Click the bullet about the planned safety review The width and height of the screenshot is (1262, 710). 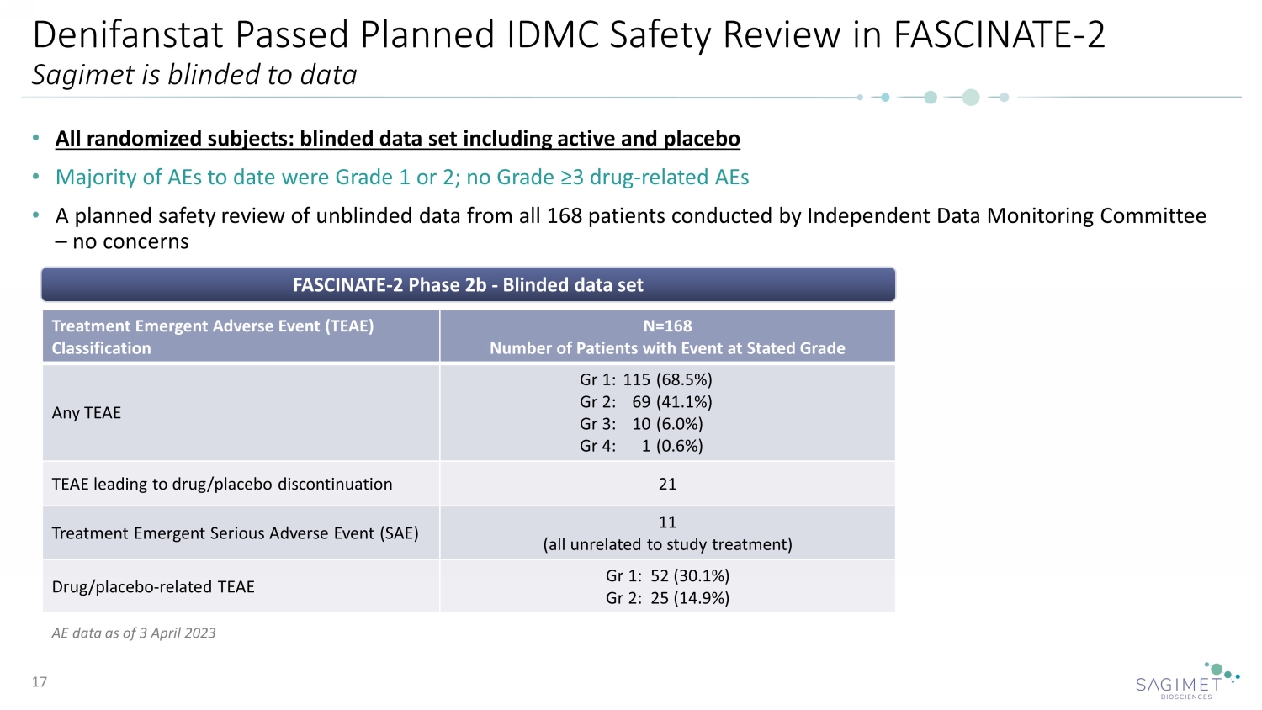pos(630,216)
